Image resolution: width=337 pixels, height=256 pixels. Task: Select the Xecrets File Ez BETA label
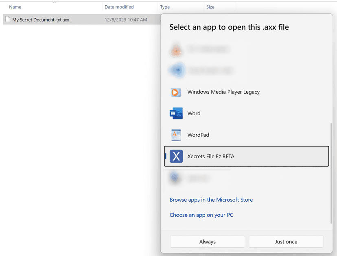211,156
